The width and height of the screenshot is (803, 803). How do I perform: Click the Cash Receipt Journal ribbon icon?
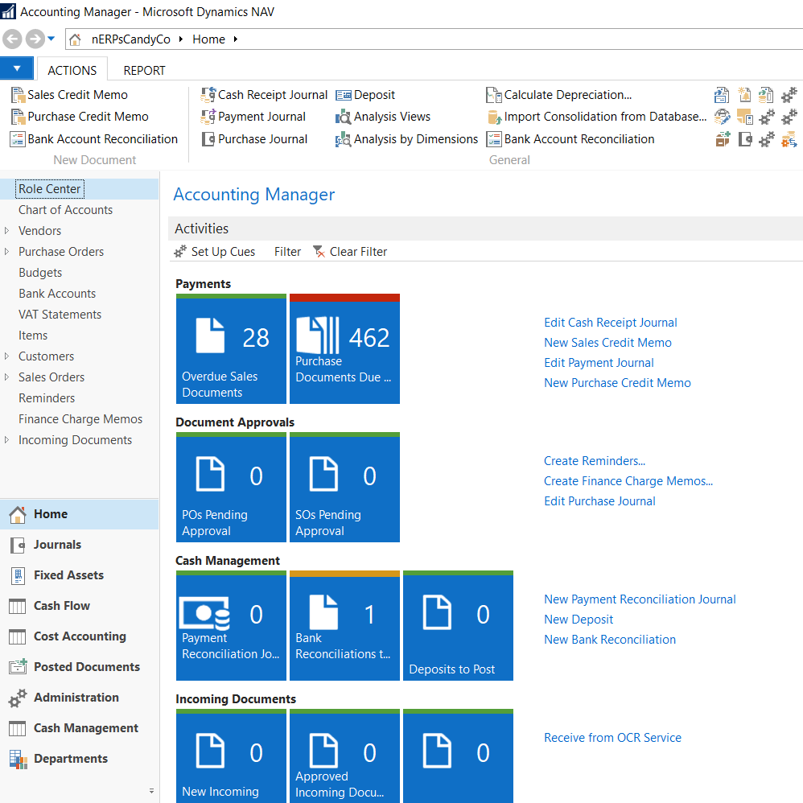pos(208,95)
